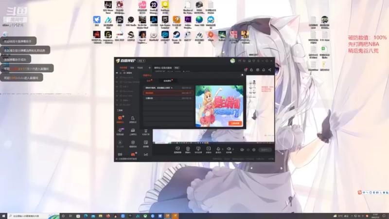Toggle the lock on the first source row
This screenshot has height=219, width=389.
point(121,73)
